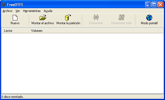Click the Montar el archivo folder icon
This screenshot has width=165, height=100.
(x=43, y=17)
